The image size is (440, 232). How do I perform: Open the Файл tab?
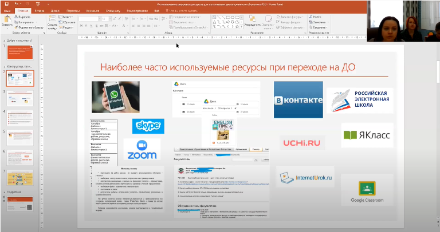click(x=7, y=11)
